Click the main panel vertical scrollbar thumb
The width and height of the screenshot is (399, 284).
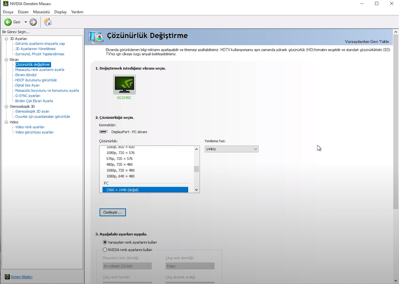tap(396, 122)
